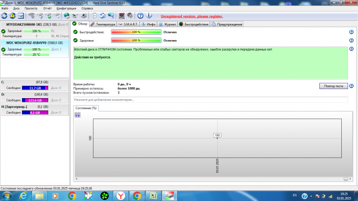The height and width of the screenshot is (201, 358).
Task: Open the Просмотр menu
Action: (31, 8)
